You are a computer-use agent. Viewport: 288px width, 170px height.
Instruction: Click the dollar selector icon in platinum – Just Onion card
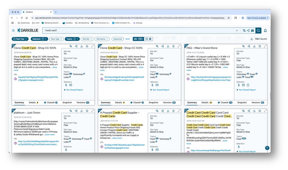(66, 150)
